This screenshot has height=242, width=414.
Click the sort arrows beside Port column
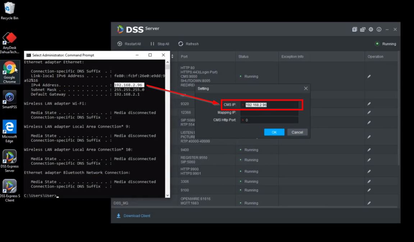tap(172, 57)
